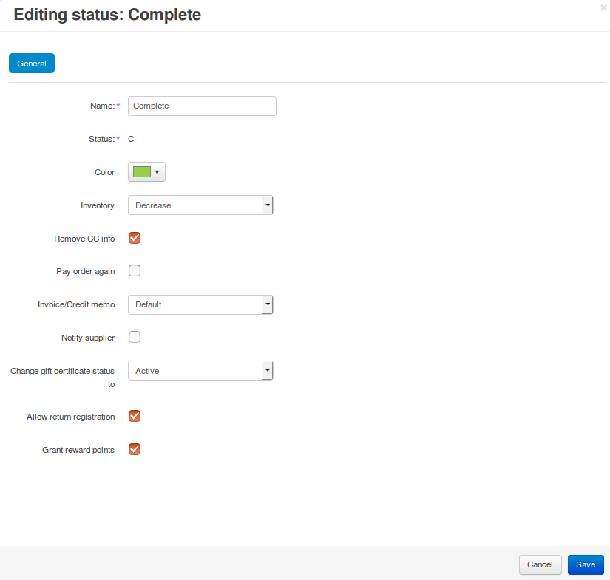Click the Name input field
Viewport: 610px width, 580px height.
(x=202, y=106)
